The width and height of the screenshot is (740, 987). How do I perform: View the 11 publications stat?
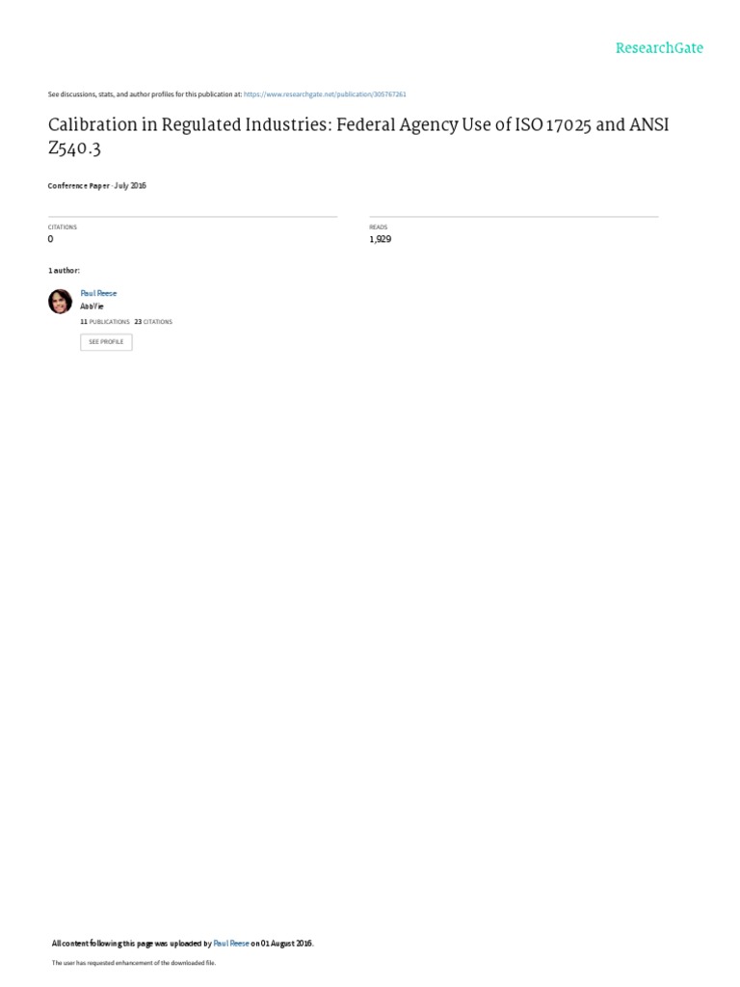pos(104,322)
